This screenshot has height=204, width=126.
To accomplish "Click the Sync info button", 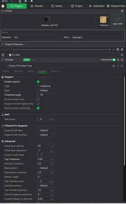I will pos(118,21).
